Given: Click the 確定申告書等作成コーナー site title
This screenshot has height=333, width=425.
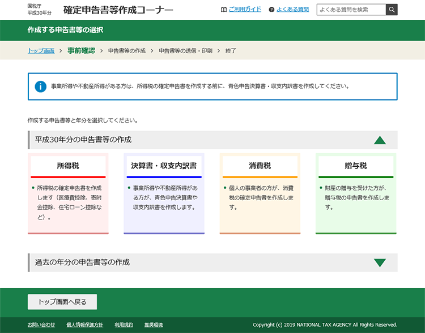Looking at the screenshot, I should (x=118, y=10).
